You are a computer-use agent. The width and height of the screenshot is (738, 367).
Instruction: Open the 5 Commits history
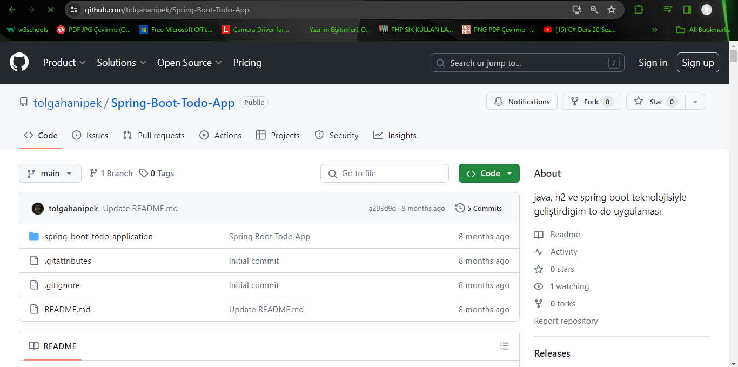pos(479,209)
